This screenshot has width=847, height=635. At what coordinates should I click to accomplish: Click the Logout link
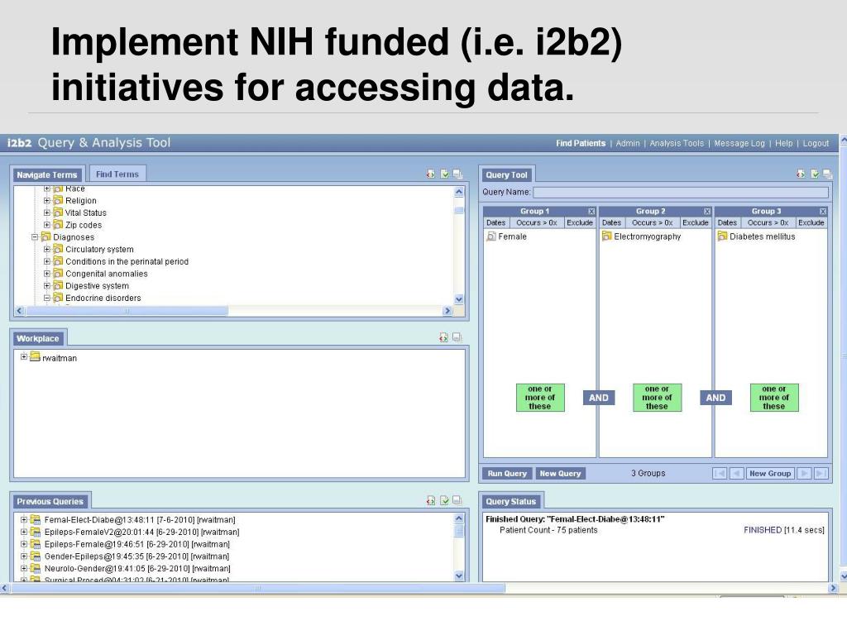tap(816, 143)
